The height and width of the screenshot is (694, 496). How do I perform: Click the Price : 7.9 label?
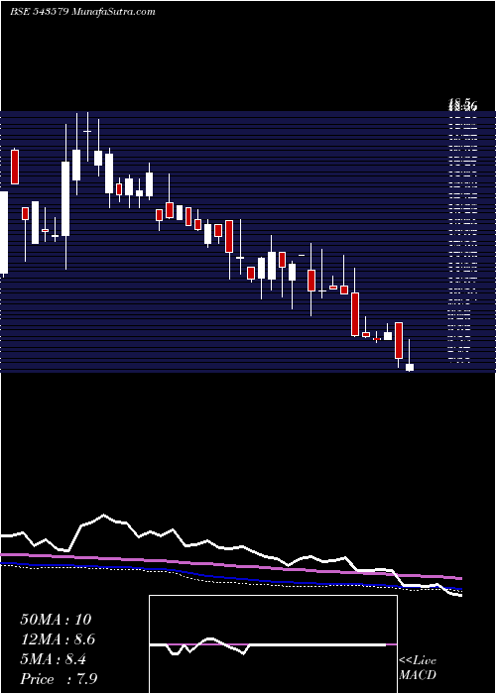click(x=59, y=679)
